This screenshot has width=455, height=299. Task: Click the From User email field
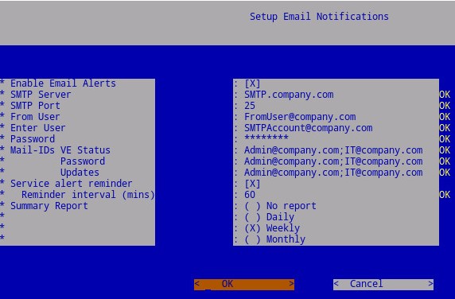[x=300, y=117]
